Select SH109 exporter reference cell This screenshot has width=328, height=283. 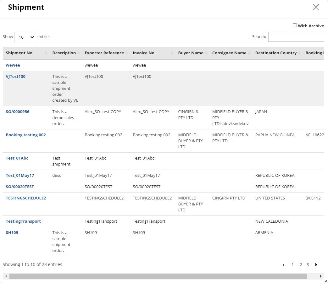point(91,232)
